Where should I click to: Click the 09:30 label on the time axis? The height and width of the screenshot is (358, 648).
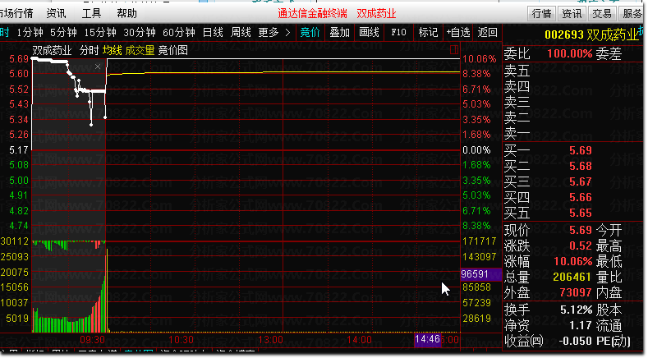pyautogui.click(x=92, y=340)
